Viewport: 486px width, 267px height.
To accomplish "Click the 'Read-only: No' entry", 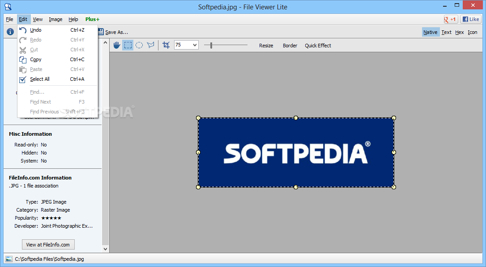I will (x=30, y=145).
